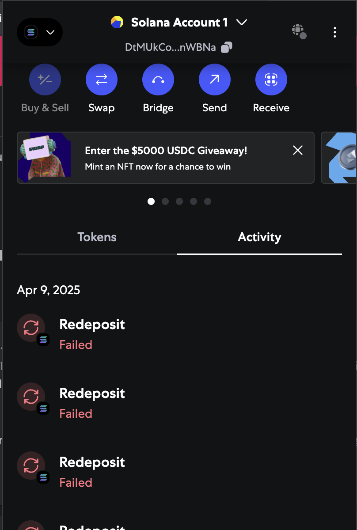
Task: Select the fifth carousel dot
Action: point(208,201)
